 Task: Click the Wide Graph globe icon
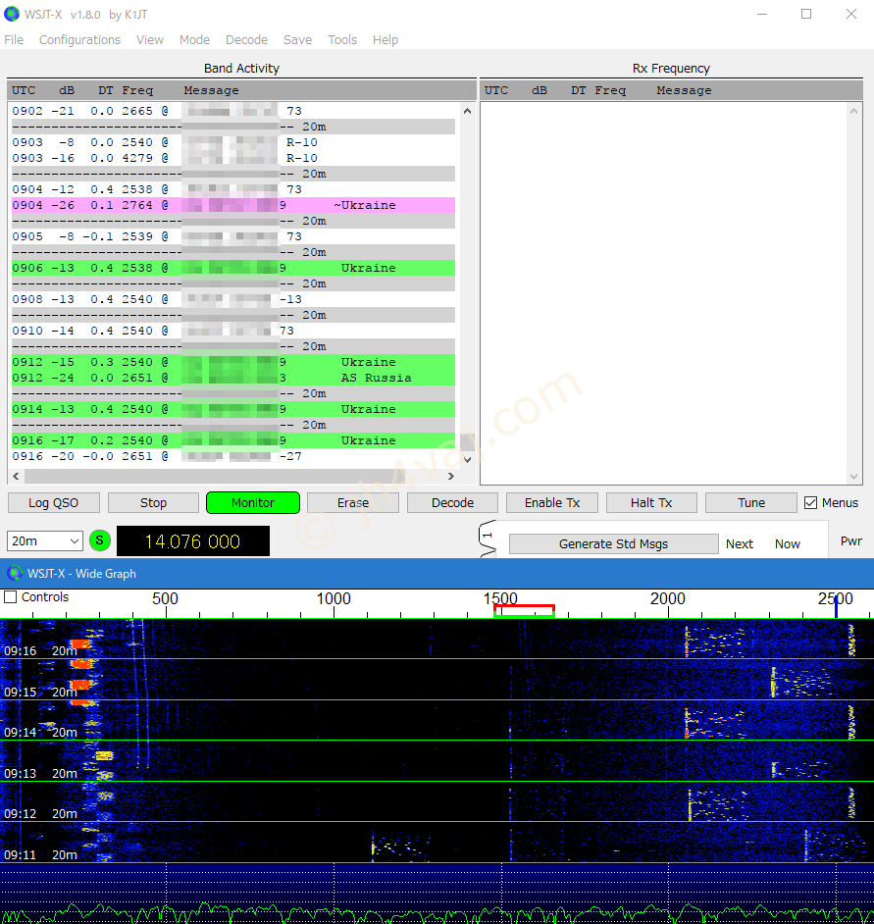[14, 573]
